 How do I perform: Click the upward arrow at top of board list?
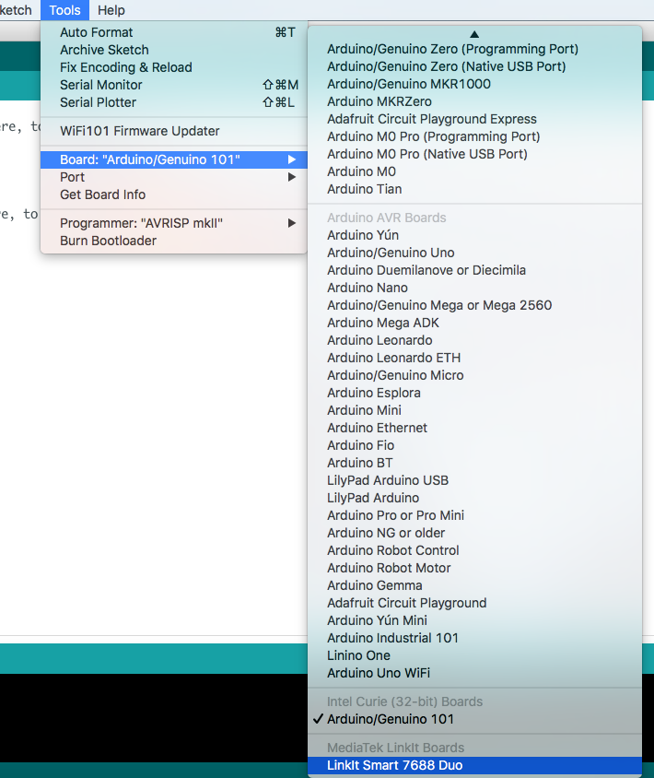474,34
